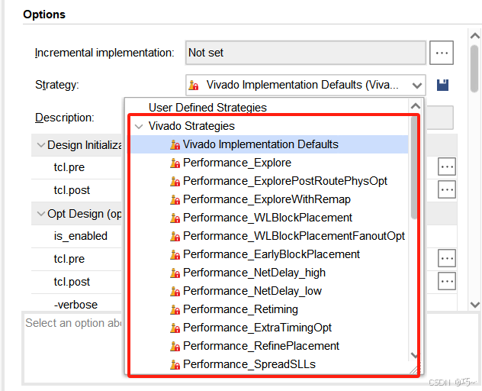Browse file for Opt Design tcl.pre
The height and width of the screenshot is (391, 482).
(x=447, y=258)
